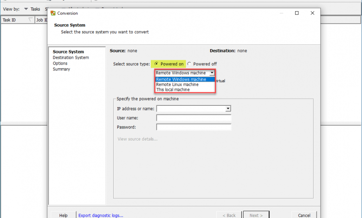Screen dimensions: 362x218
Task: Click View source details link
Action: point(137,139)
